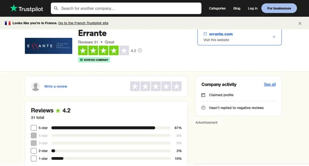This screenshot has width=309, height=166.
Task: Click the 5-star progress bar
Action: click(111, 128)
